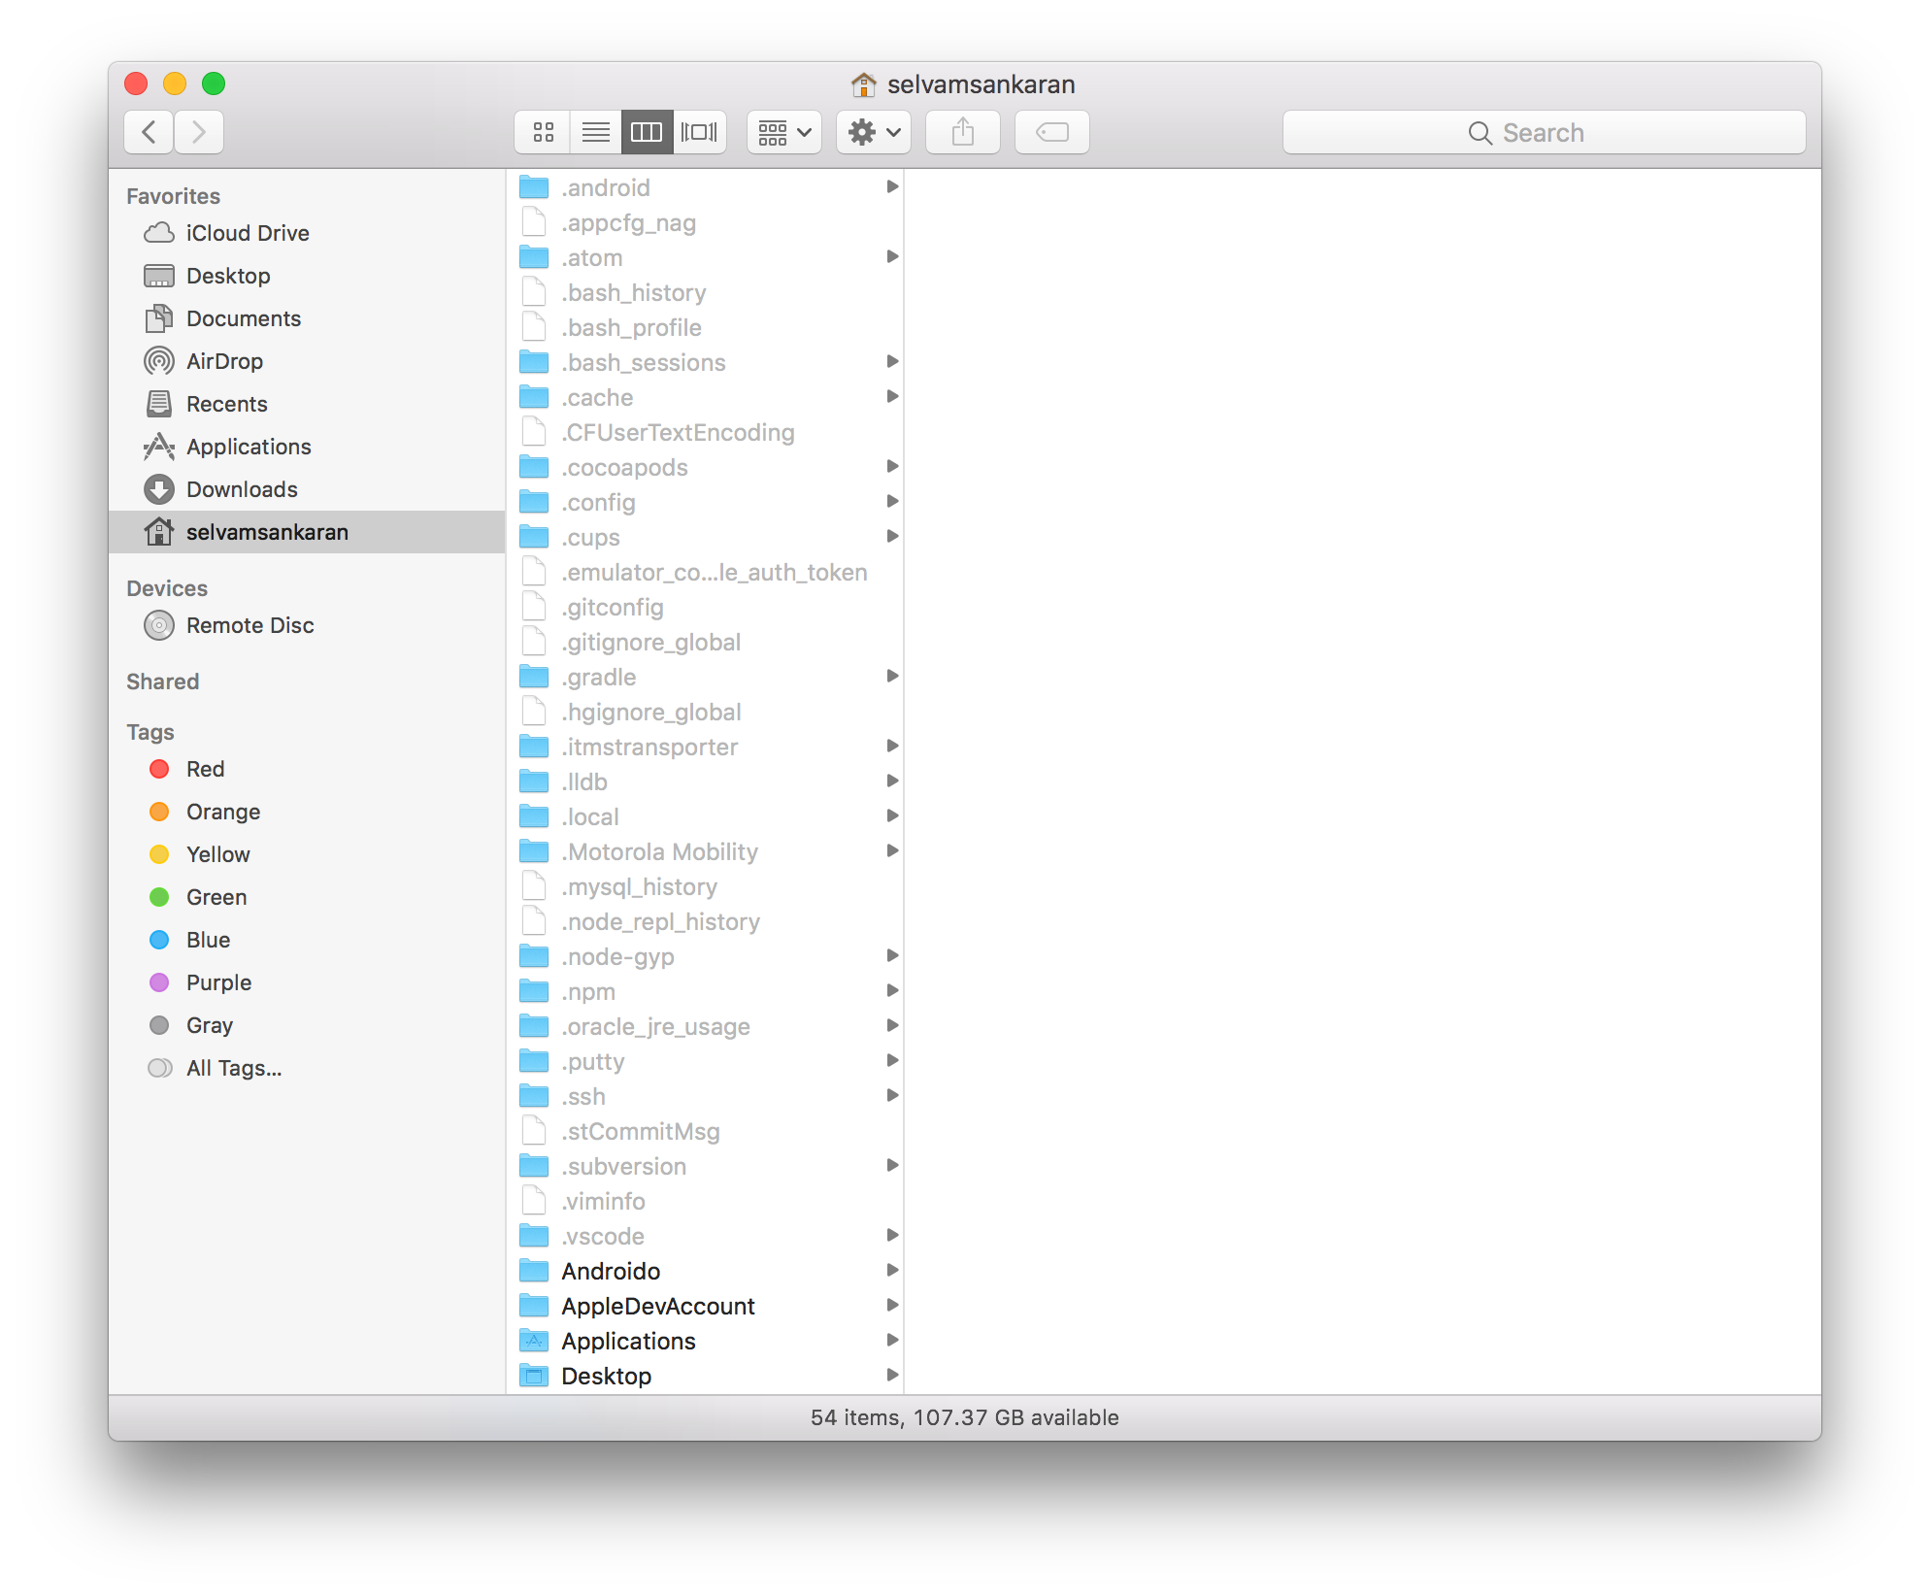Screen dimensions: 1930x1596
Task: Select Desktop in Favorites sidebar
Action: [x=307, y=276]
